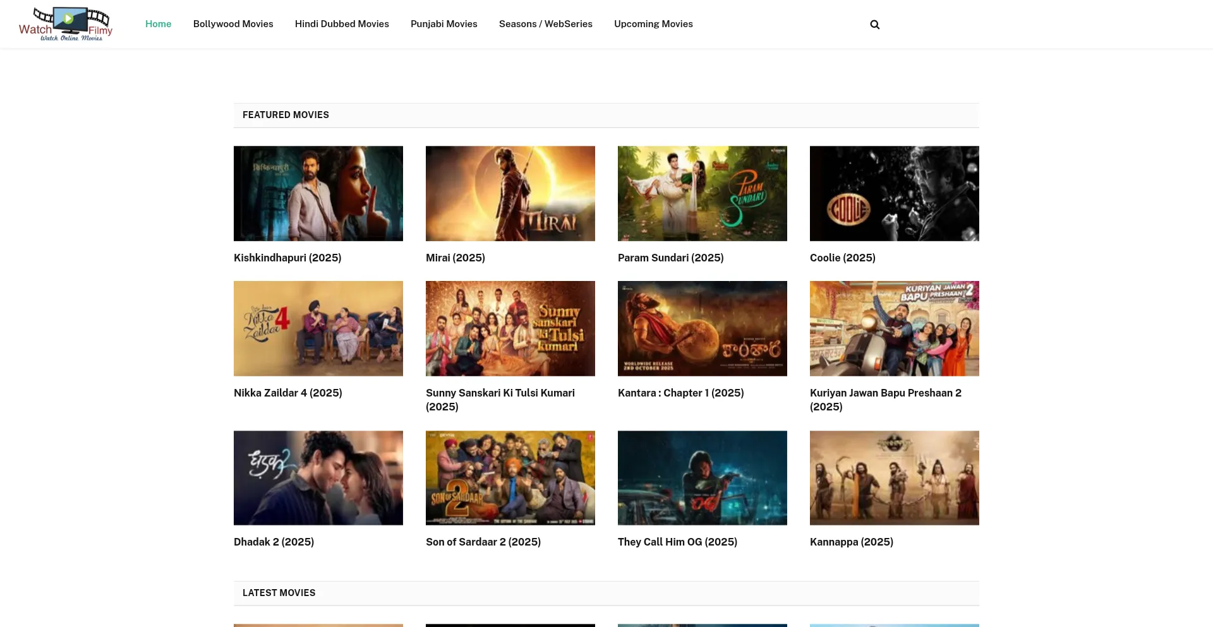Click Son of Sardaar 2 (2025) title
Image resolution: width=1213 pixels, height=627 pixels.
point(483,542)
